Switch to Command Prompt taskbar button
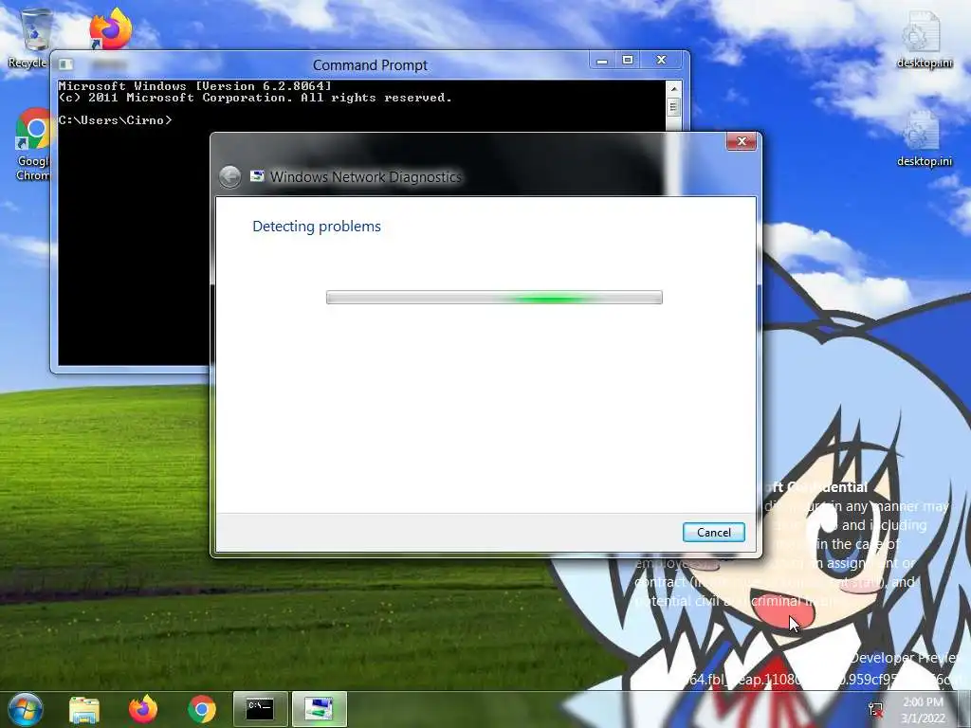This screenshot has width=971, height=728. pyautogui.click(x=260, y=709)
